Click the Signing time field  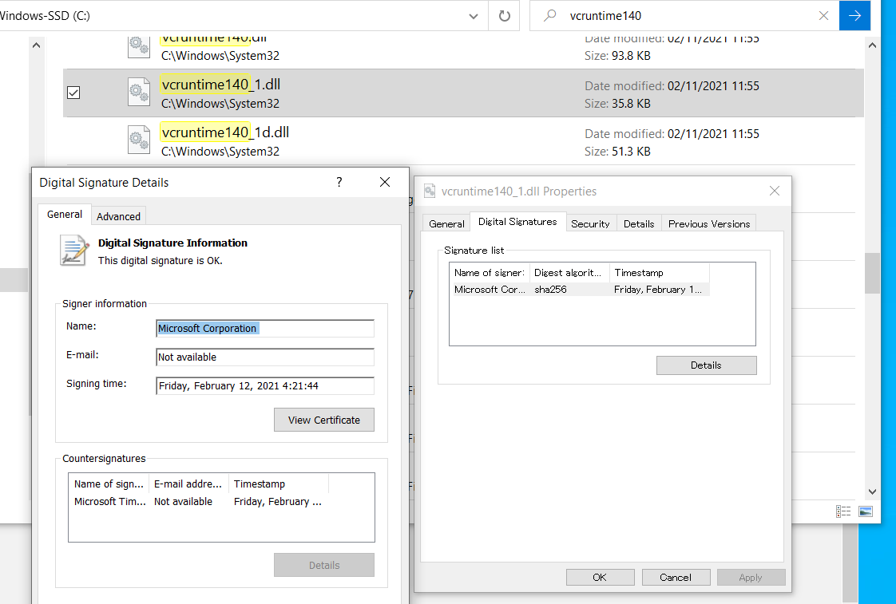tap(265, 386)
